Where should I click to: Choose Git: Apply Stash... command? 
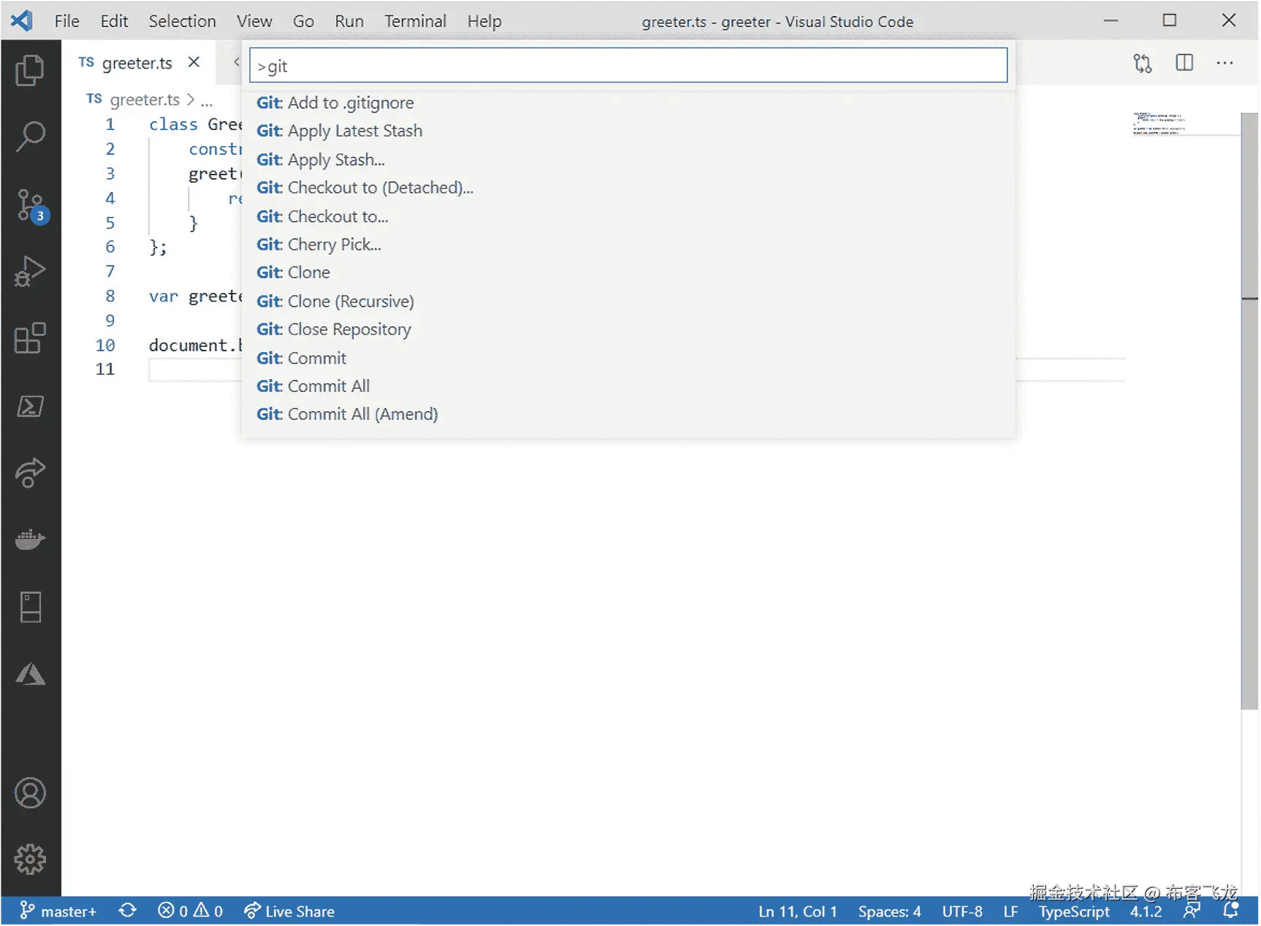[x=628, y=159]
